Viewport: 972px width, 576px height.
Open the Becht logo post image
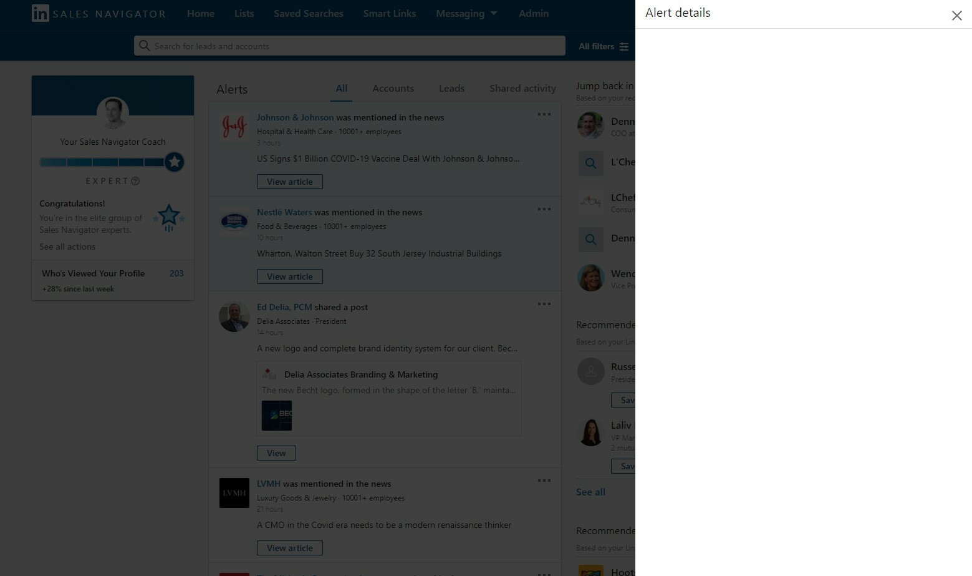pos(277,416)
